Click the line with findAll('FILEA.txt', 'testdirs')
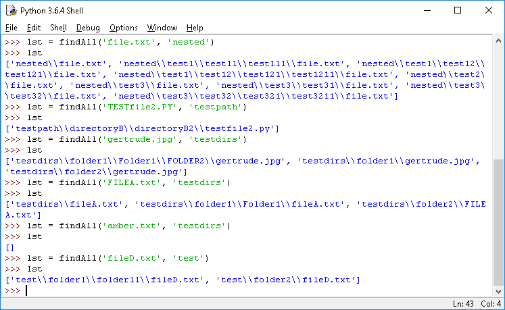 click(118, 182)
